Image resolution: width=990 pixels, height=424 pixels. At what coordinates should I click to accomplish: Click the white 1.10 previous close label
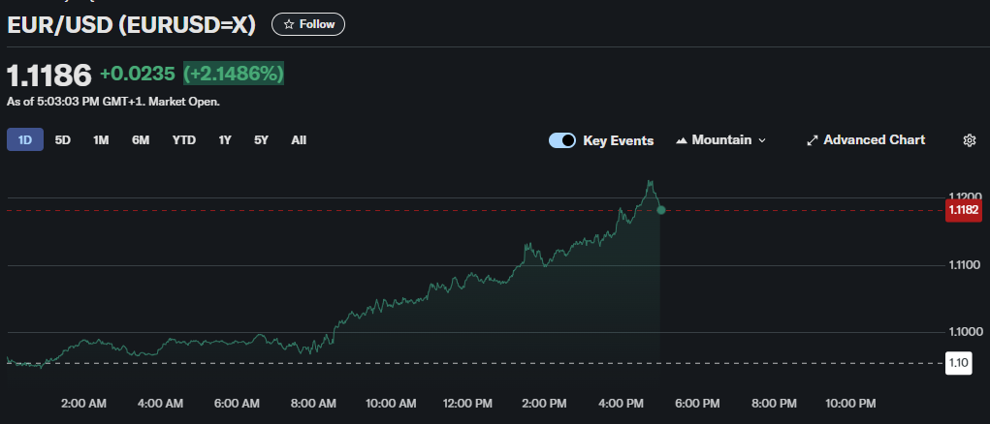(958, 363)
